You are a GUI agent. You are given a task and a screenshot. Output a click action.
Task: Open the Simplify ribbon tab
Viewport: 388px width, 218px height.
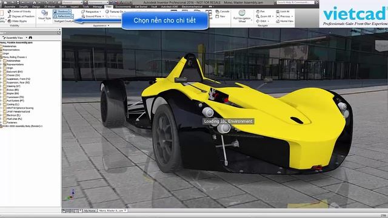click(24, 7)
